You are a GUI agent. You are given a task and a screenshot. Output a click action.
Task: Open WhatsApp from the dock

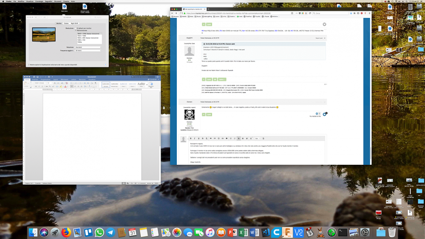click(99, 232)
